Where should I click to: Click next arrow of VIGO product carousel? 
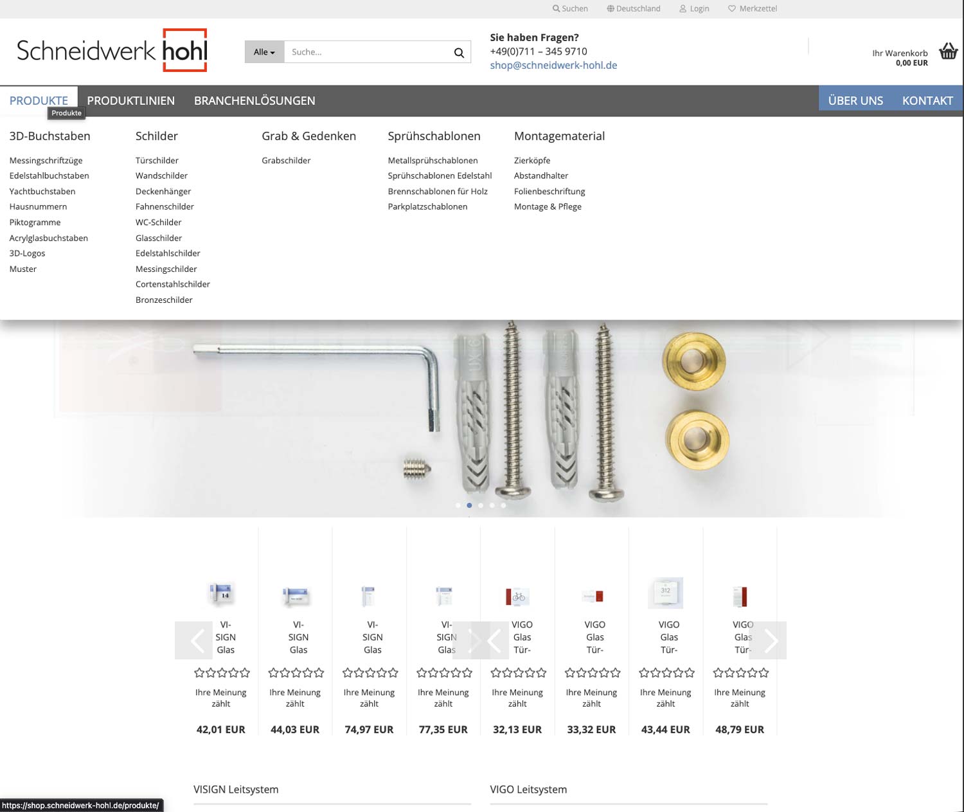pos(768,640)
